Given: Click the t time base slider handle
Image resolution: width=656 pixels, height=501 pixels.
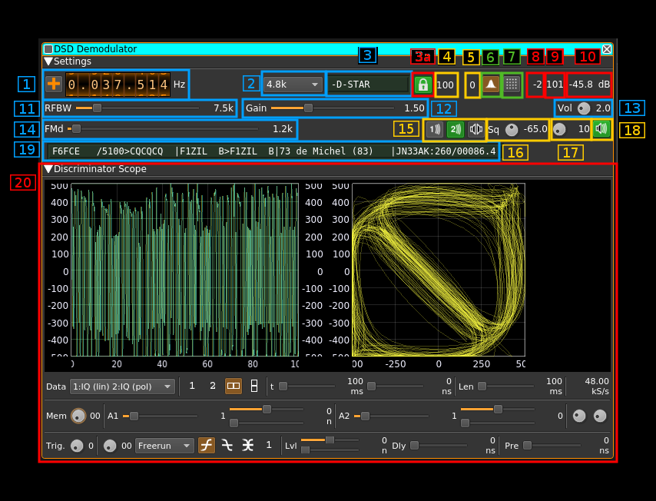Looking at the screenshot, I should tap(283, 386).
